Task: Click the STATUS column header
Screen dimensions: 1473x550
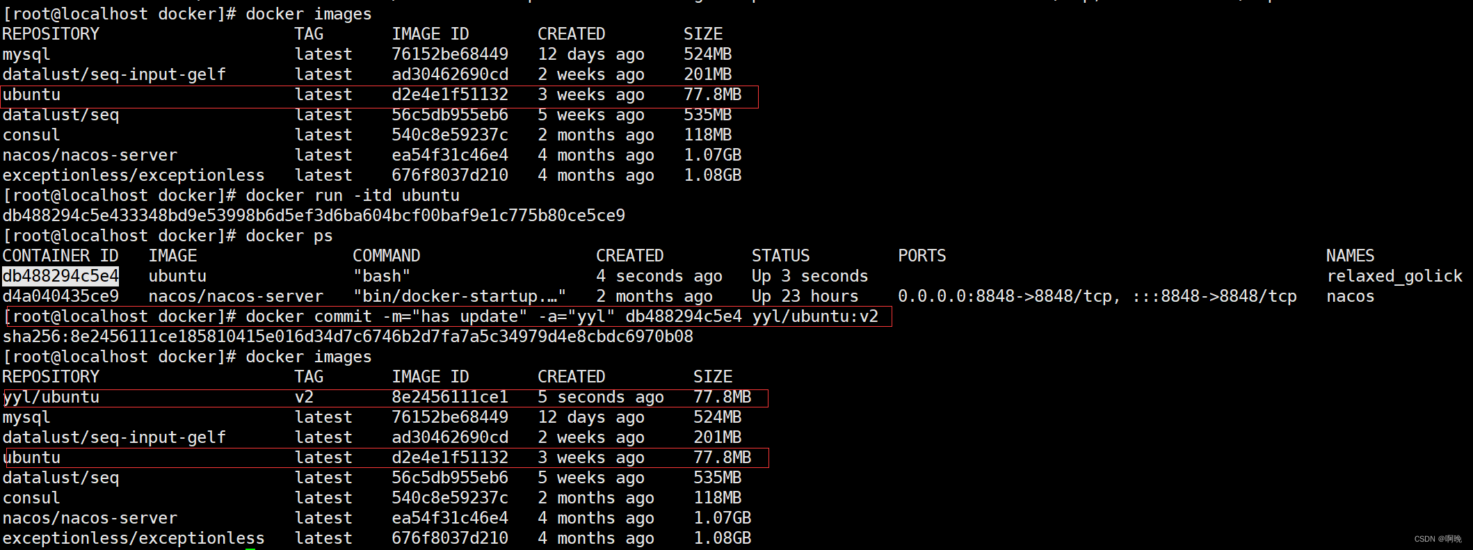Action: tap(780, 256)
